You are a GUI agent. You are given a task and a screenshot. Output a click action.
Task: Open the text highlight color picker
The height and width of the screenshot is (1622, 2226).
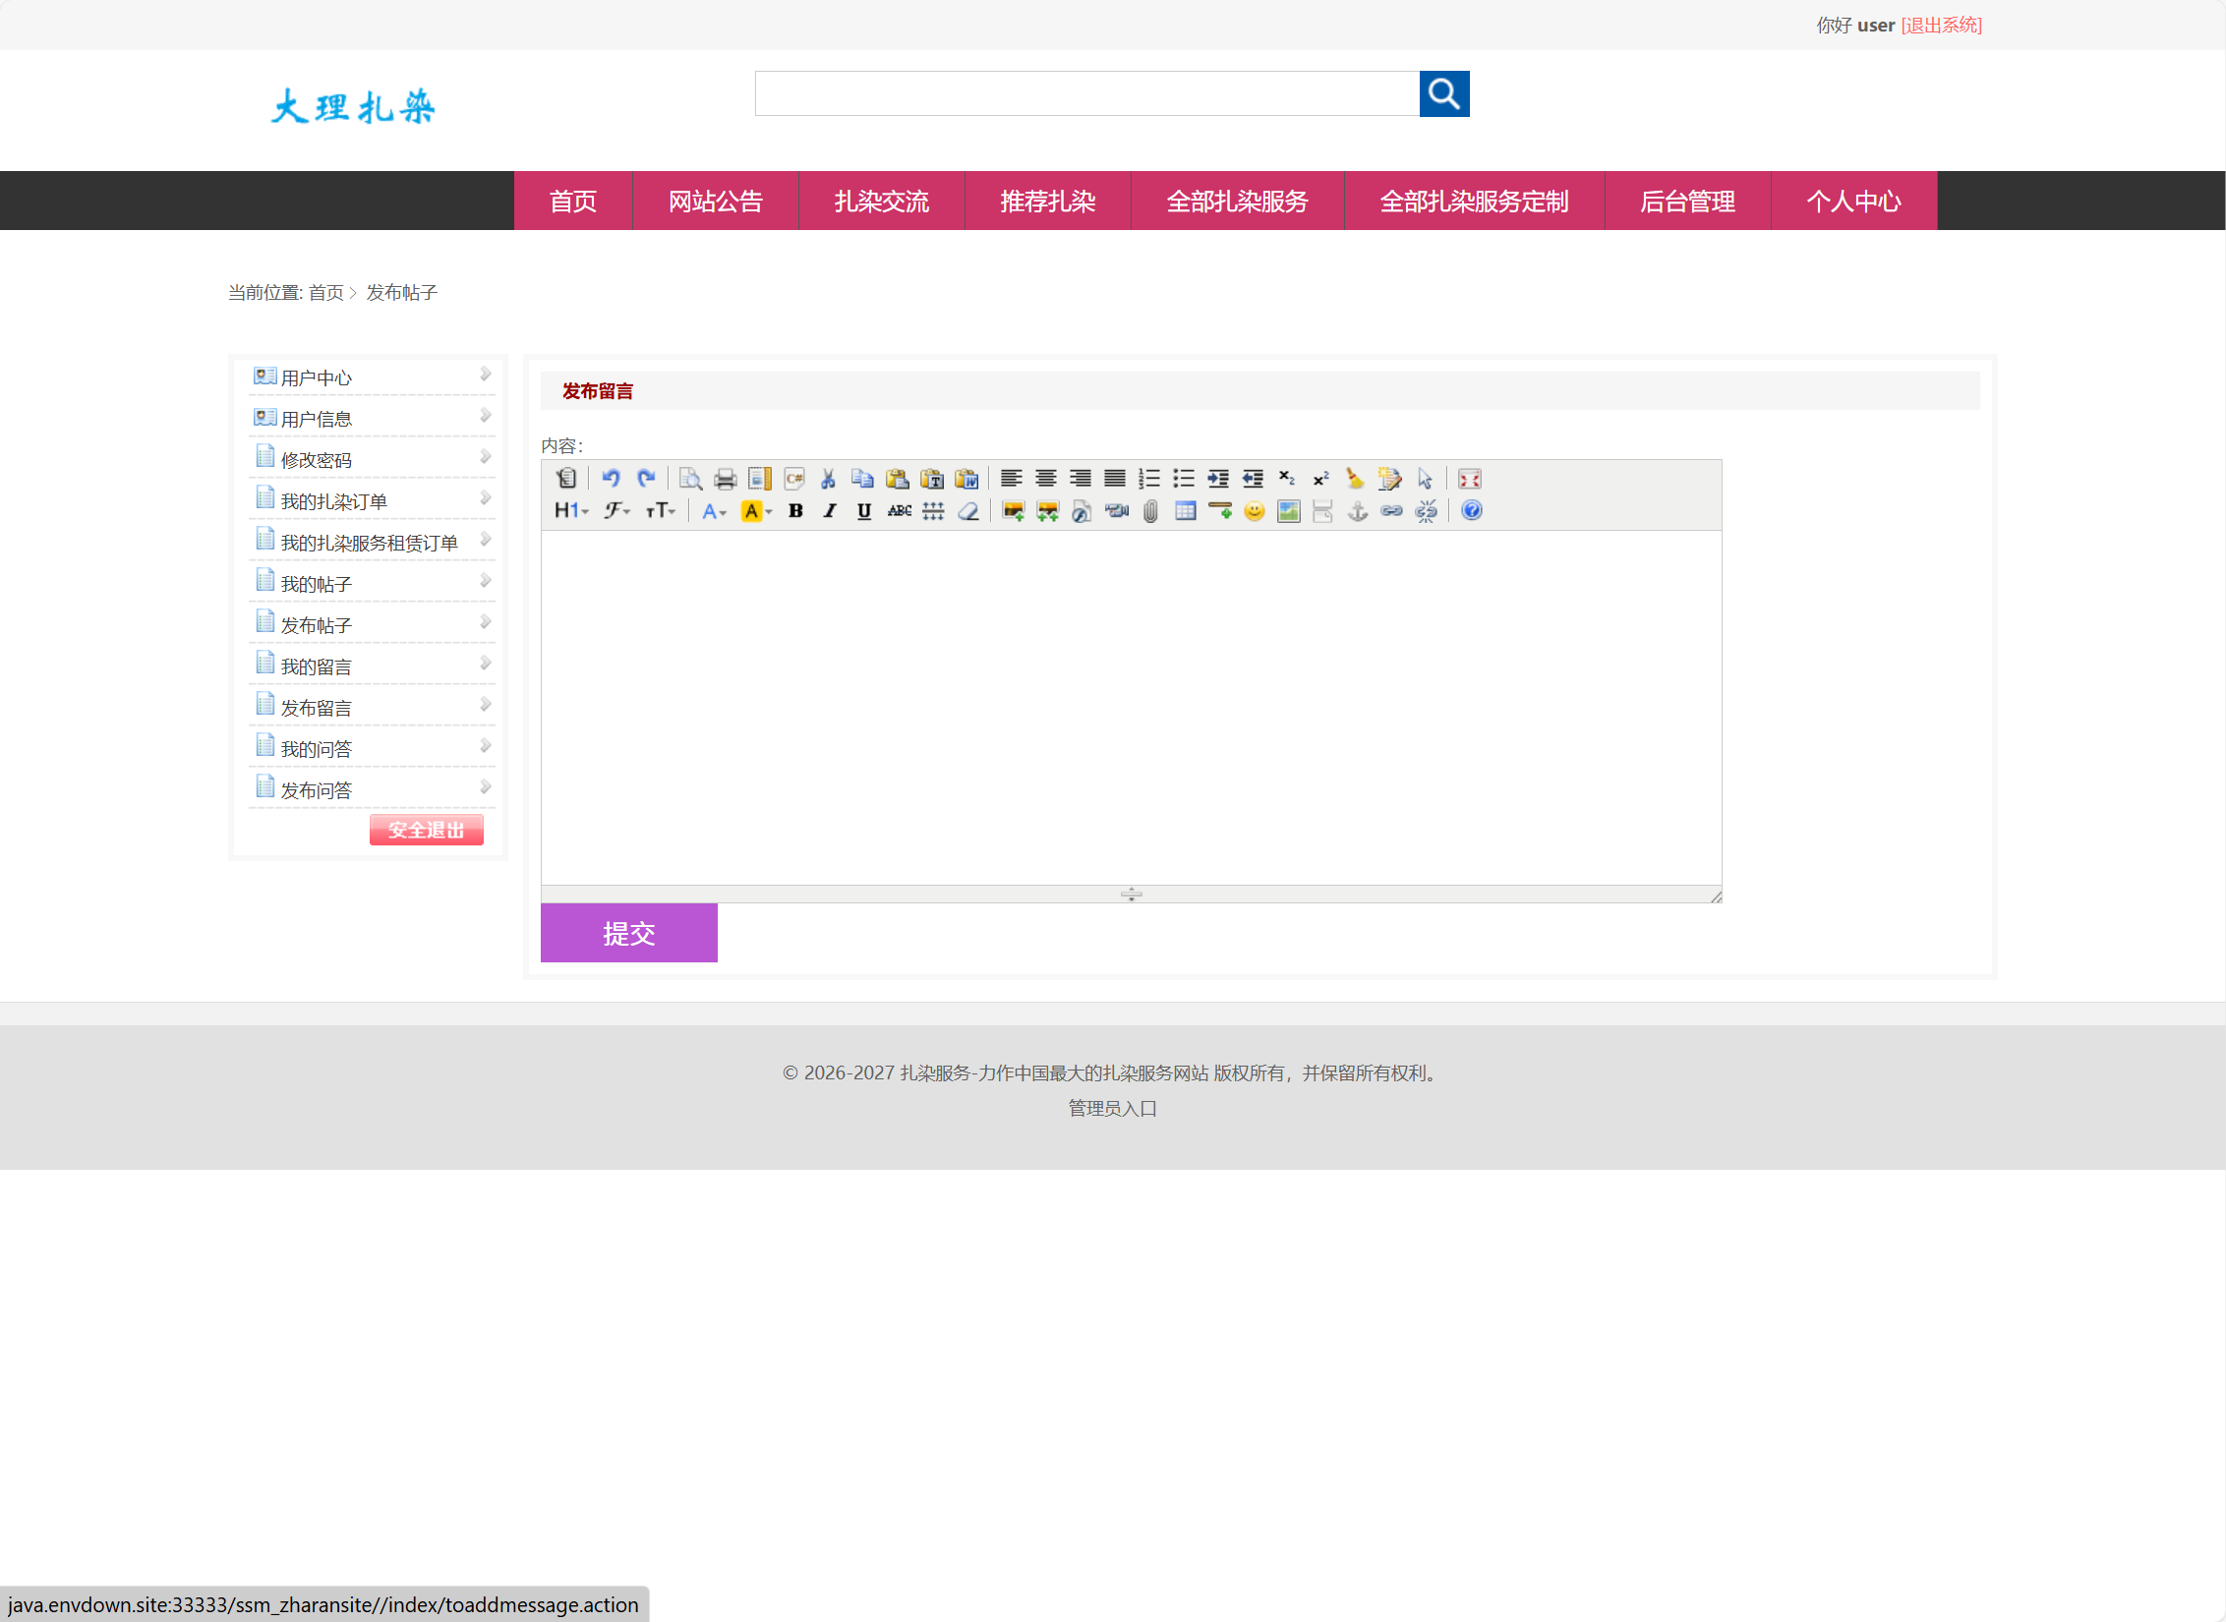[756, 511]
